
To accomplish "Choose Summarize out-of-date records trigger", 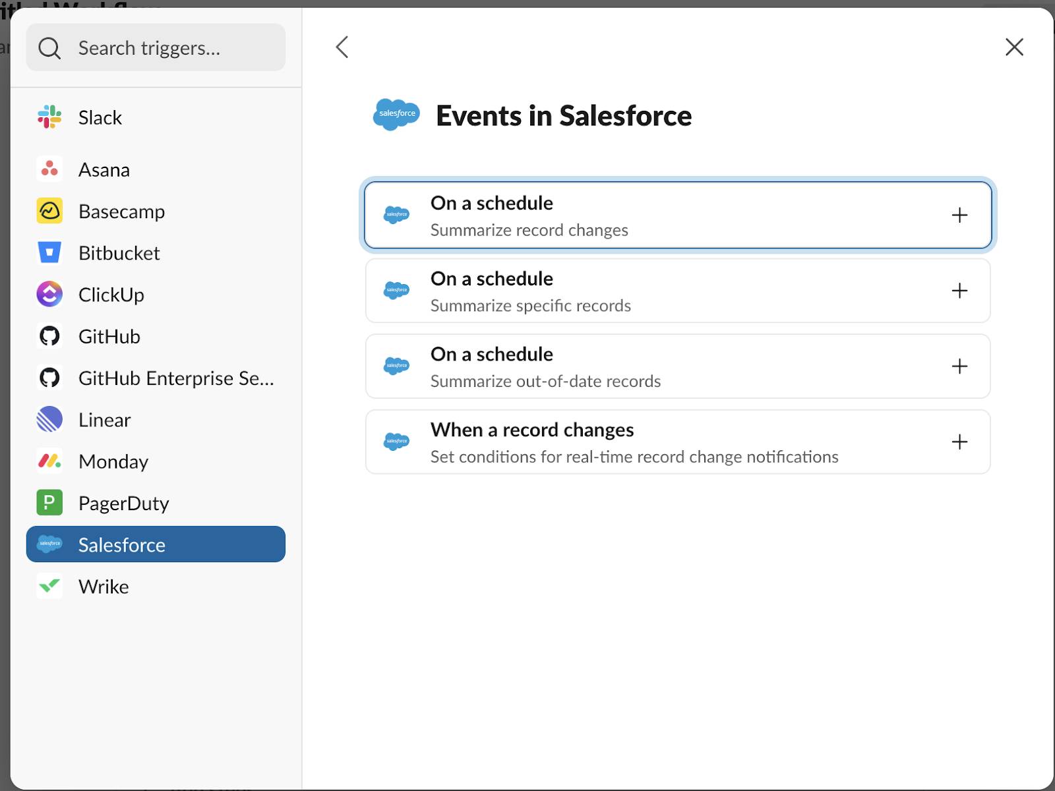I will tap(678, 366).
